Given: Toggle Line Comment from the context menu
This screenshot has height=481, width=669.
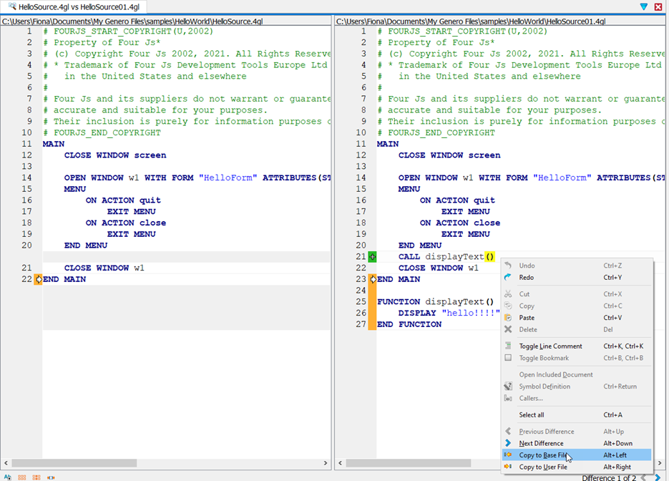Looking at the screenshot, I should click(x=551, y=346).
